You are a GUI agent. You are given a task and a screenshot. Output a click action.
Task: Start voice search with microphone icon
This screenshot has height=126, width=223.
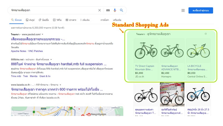(x=115, y=10)
